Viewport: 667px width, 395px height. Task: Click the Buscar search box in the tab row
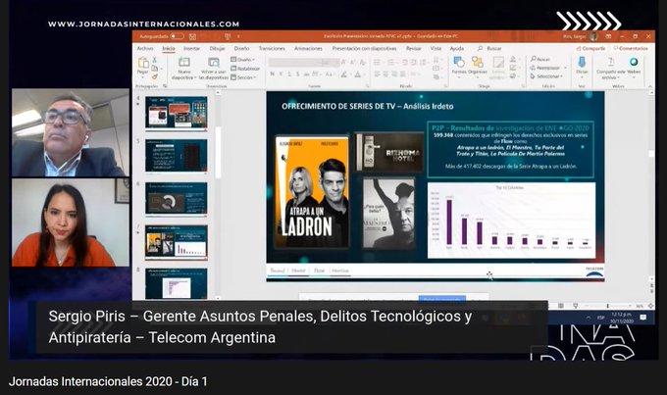click(489, 48)
